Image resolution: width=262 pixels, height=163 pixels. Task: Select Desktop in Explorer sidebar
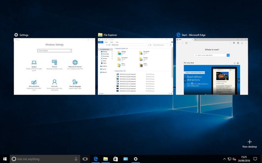[105, 52]
